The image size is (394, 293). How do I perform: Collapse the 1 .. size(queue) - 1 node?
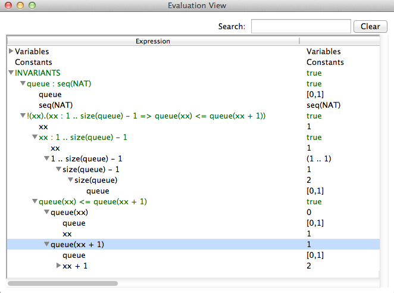pos(47,159)
